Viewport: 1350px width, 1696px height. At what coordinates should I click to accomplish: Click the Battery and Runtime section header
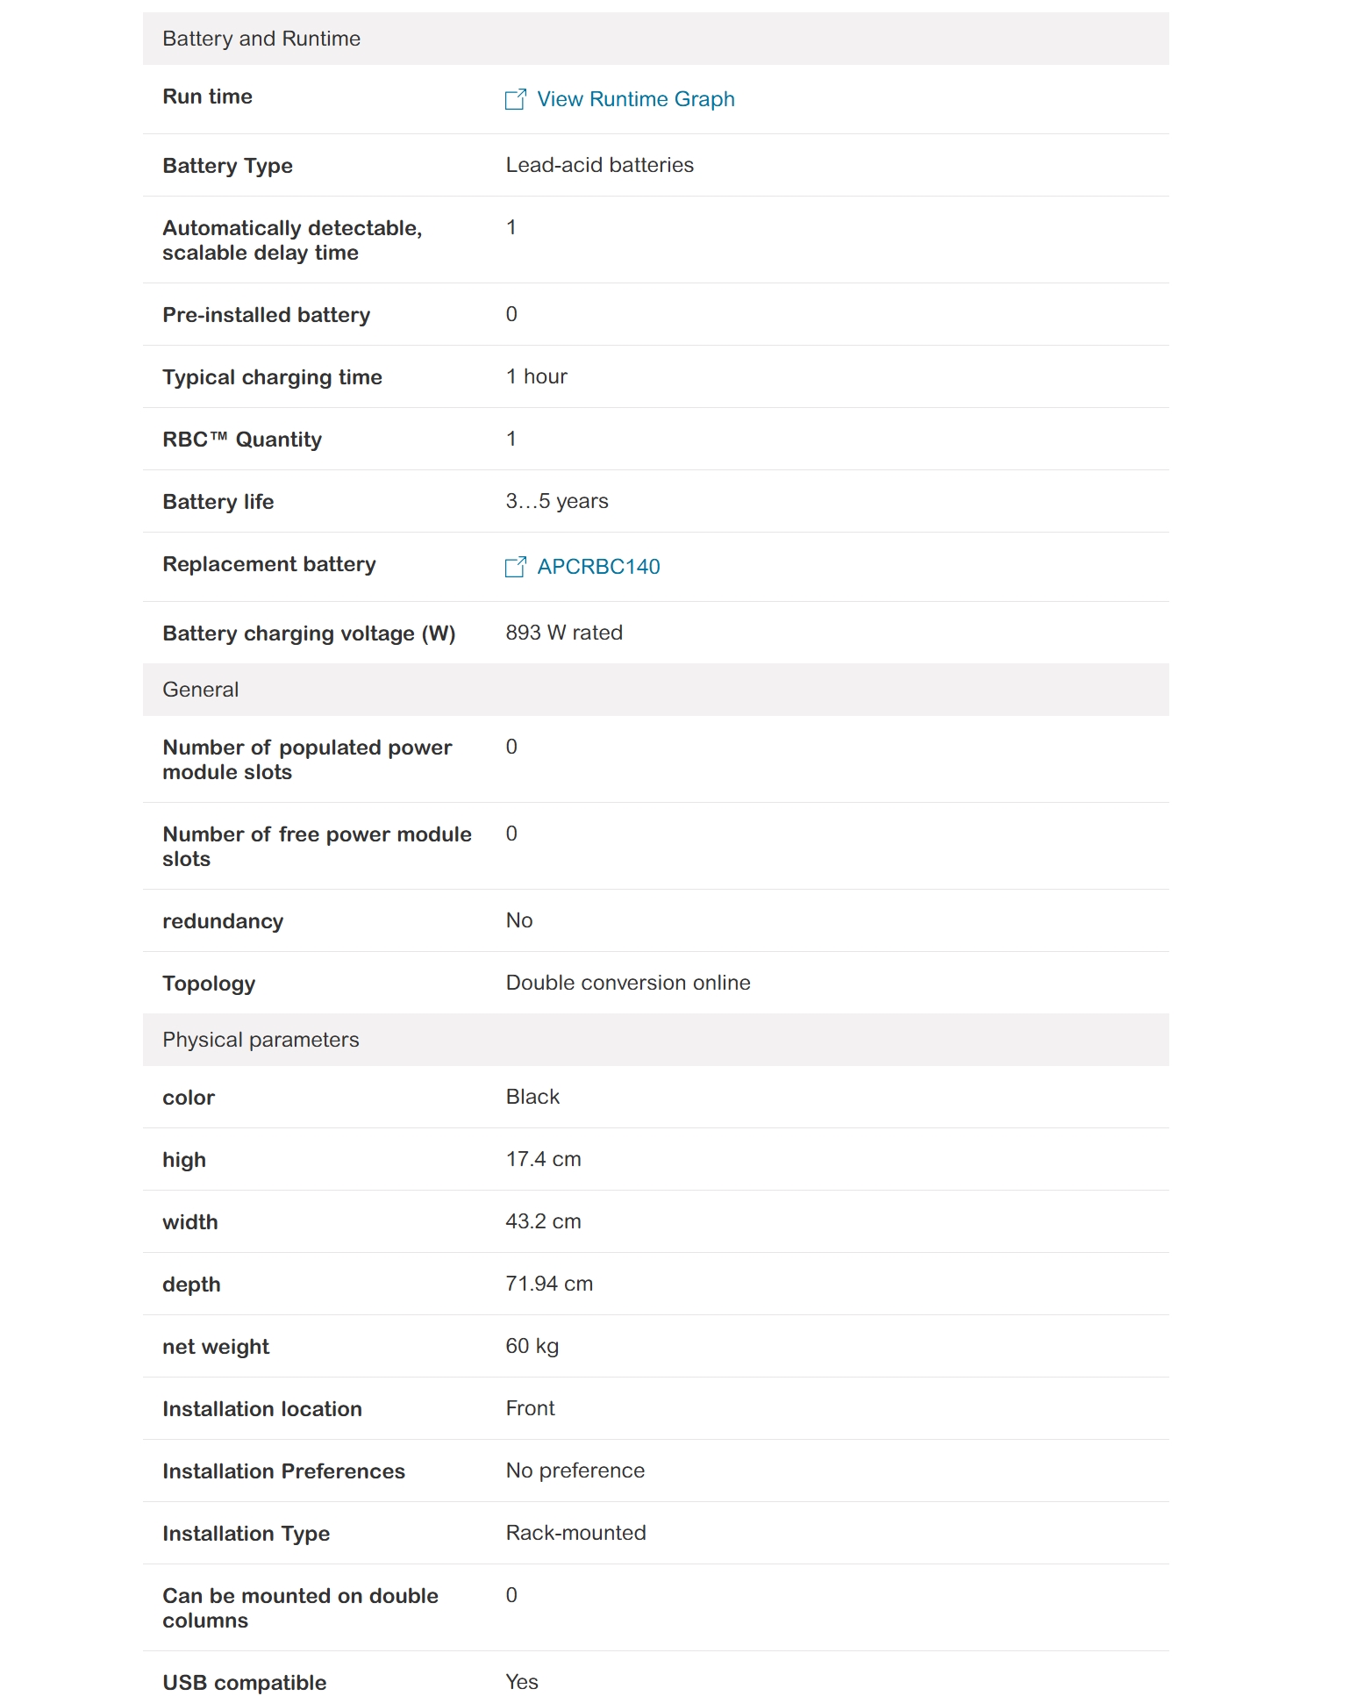(x=261, y=39)
